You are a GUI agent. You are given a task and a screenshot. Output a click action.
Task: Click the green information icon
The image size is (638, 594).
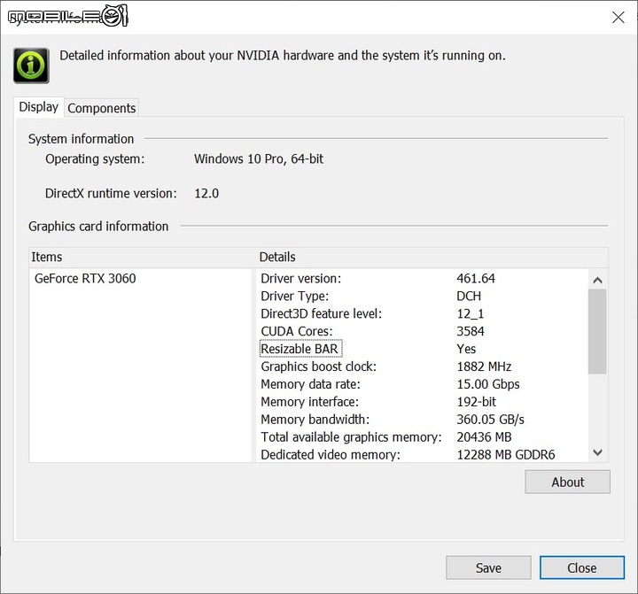click(x=31, y=66)
